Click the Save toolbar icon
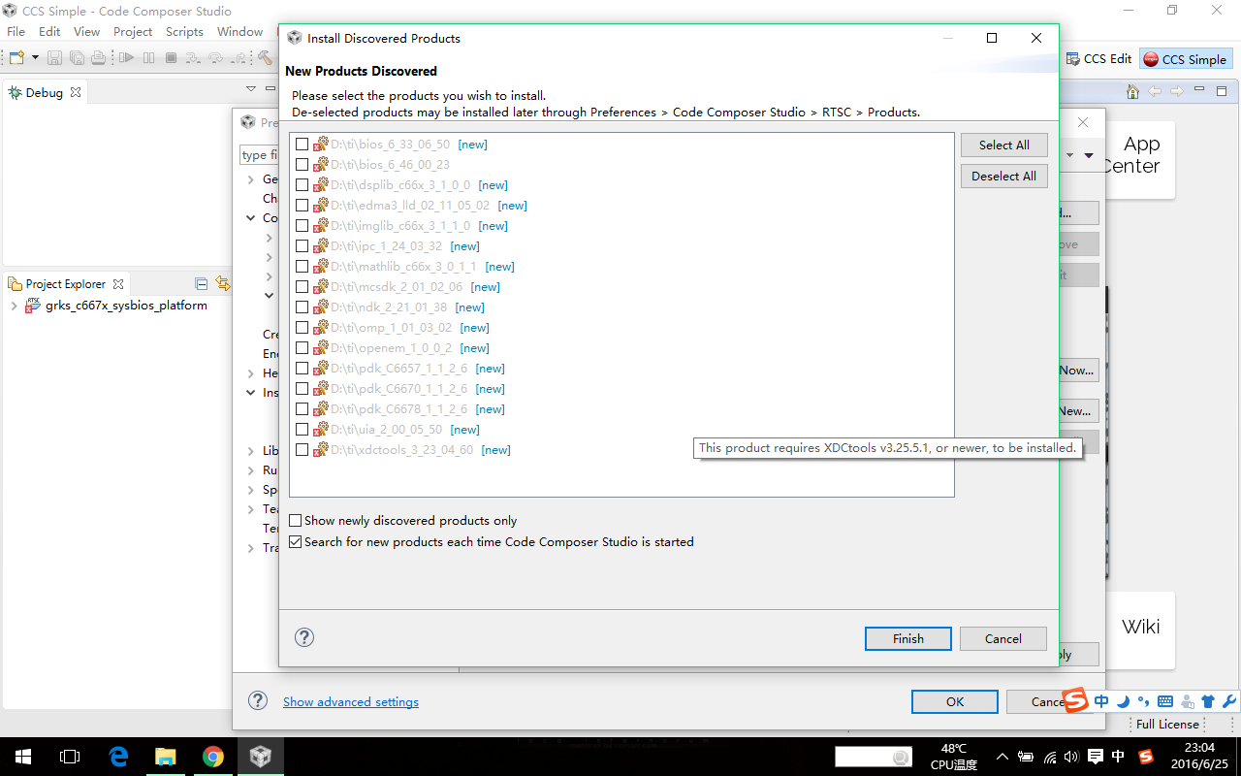Screen dimensions: 1241x776 [x=54, y=58]
